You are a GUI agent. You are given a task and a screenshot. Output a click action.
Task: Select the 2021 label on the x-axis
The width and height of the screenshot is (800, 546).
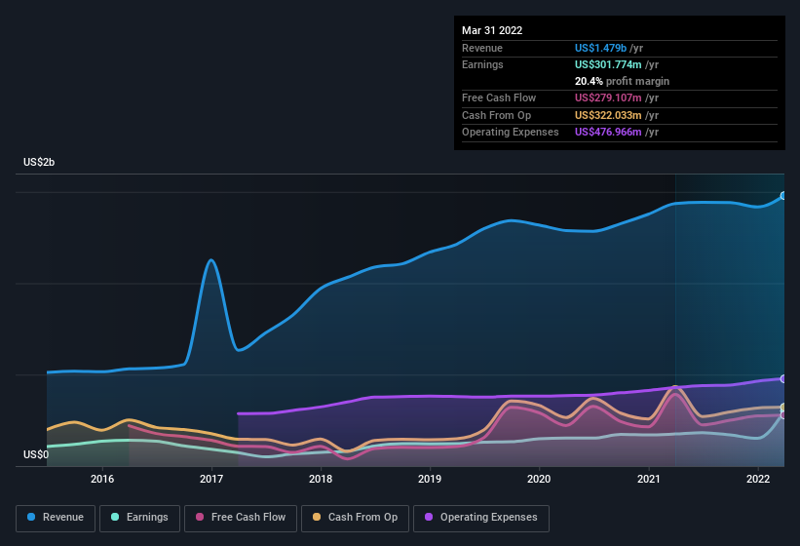[x=648, y=479]
